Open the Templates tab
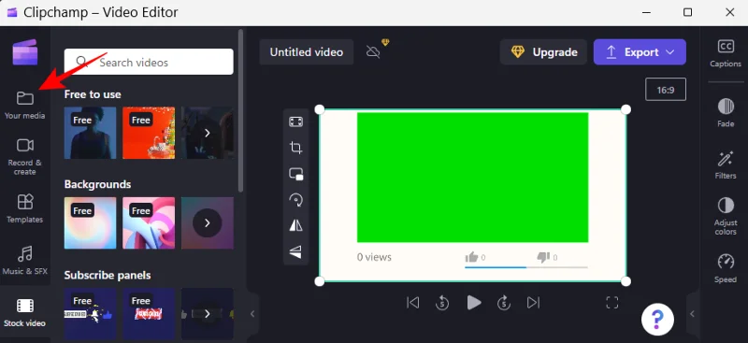This screenshot has width=748, height=343. point(25,208)
